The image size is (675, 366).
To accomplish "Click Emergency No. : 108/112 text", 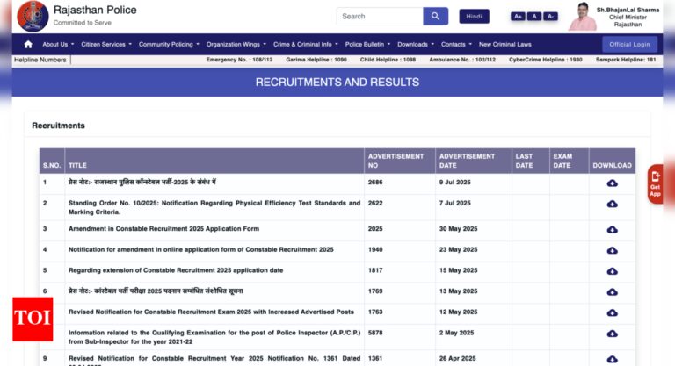I will point(239,60).
